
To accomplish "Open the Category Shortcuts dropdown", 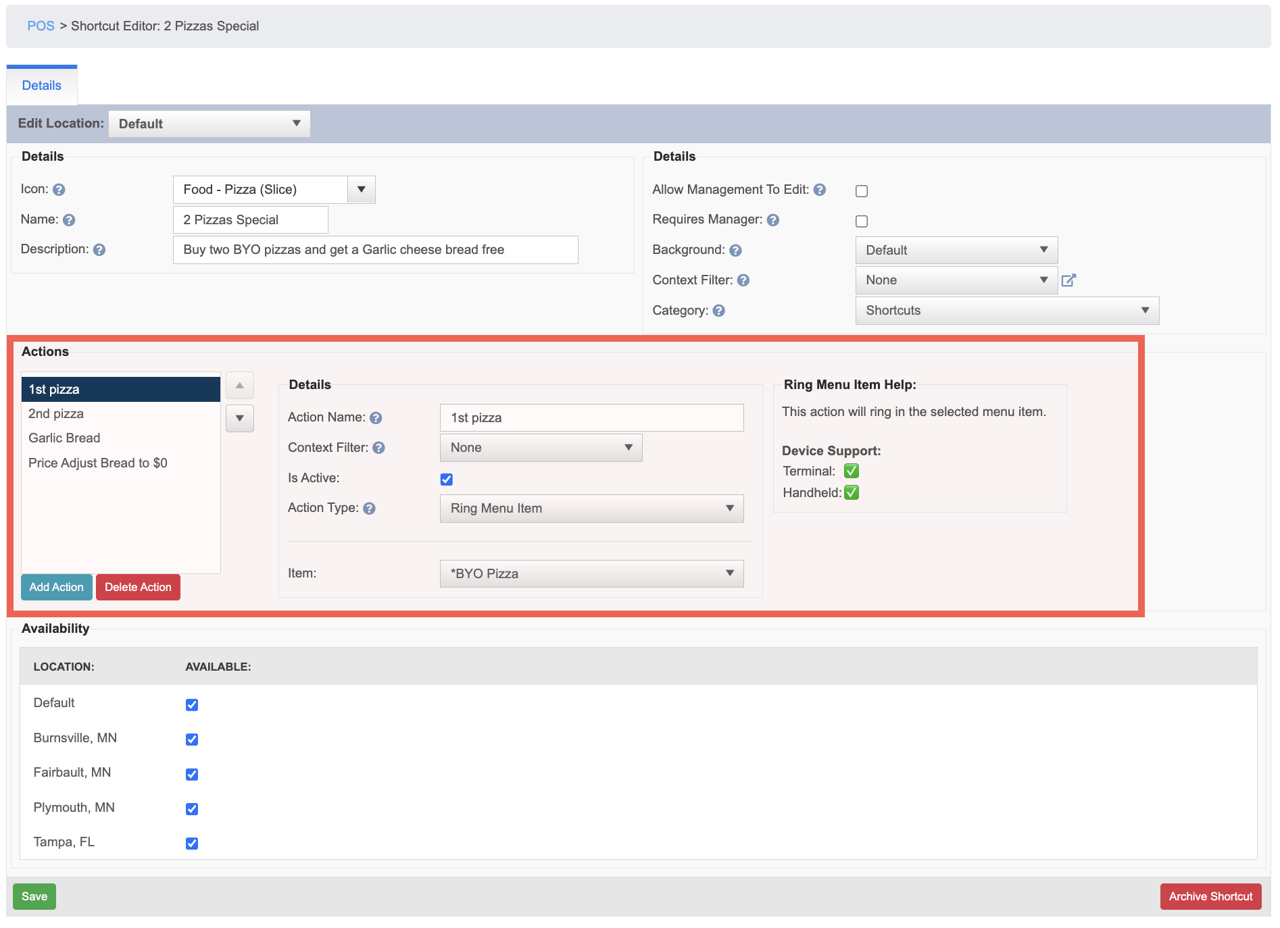I will 1007,311.
